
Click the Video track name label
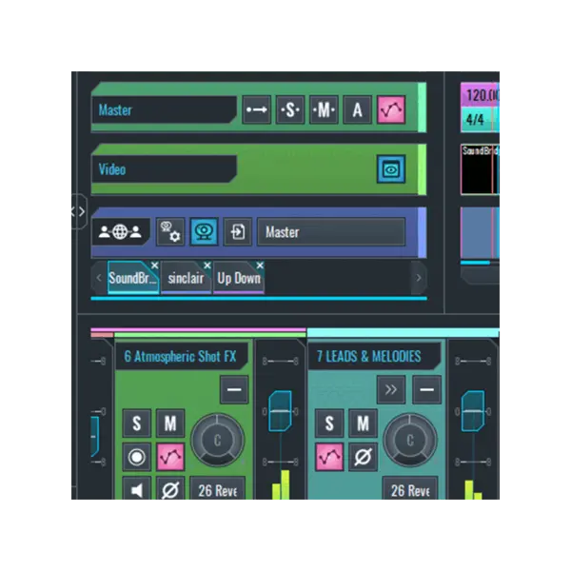pos(112,169)
